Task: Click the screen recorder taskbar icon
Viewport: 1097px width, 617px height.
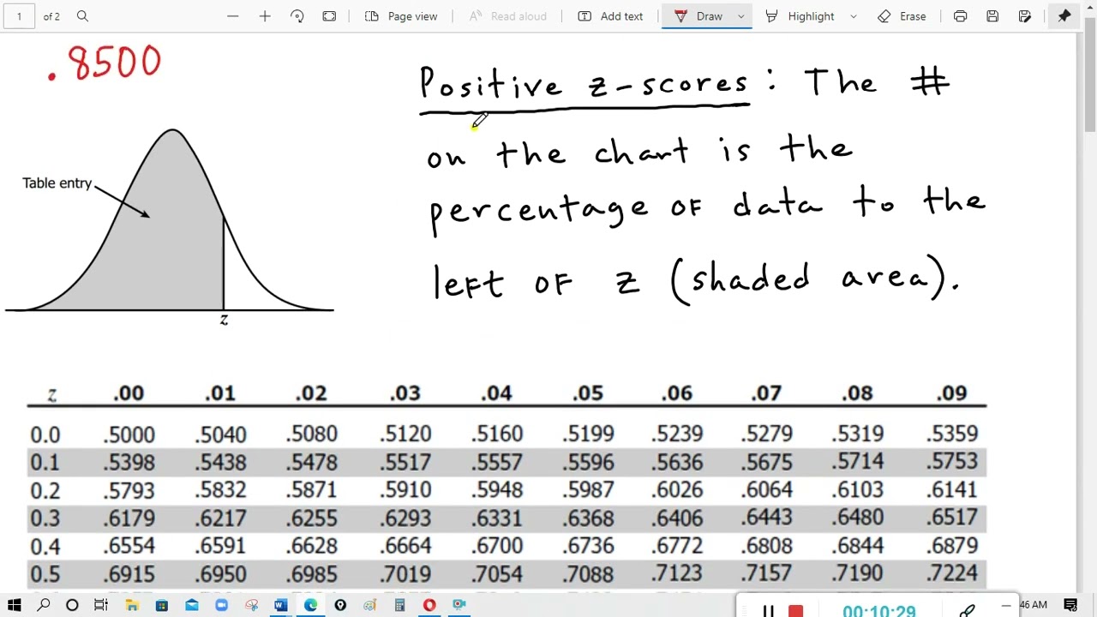Action: pyautogui.click(x=459, y=606)
